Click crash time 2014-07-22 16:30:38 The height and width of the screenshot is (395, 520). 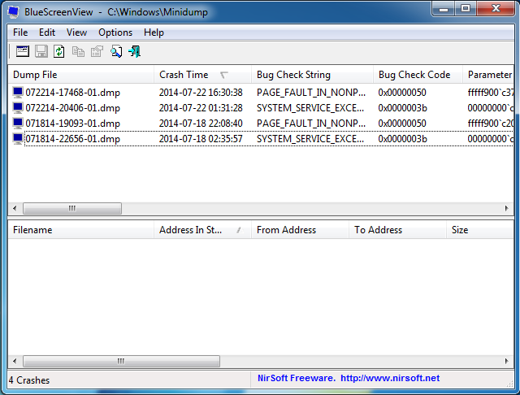pyautogui.click(x=201, y=93)
